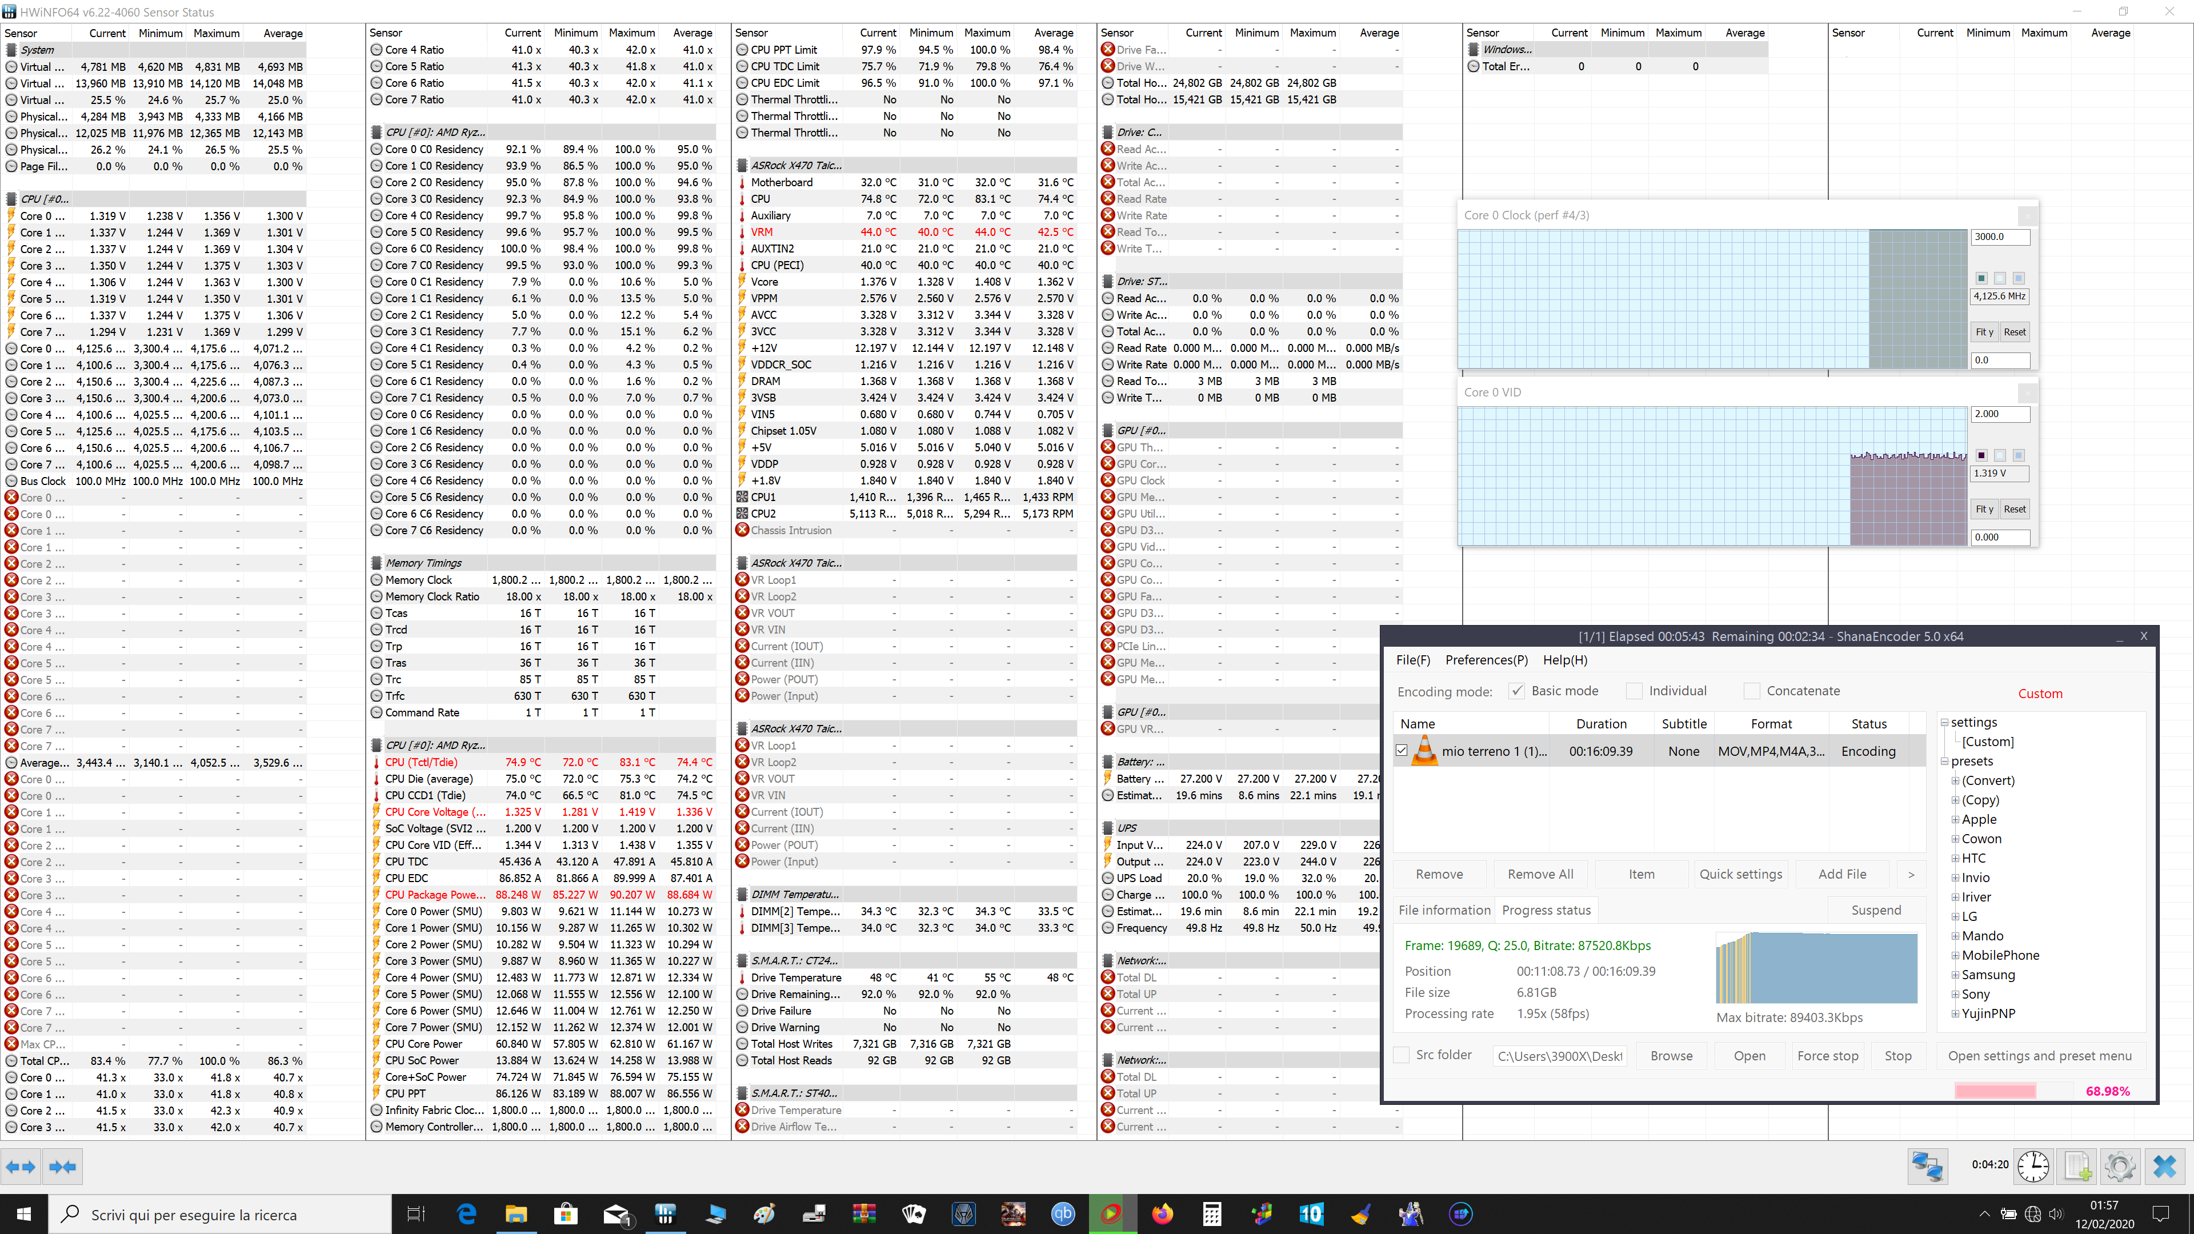Click the fan icon beside the CPU1 RPM row
The image size is (2194, 1234).
click(742, 496)
